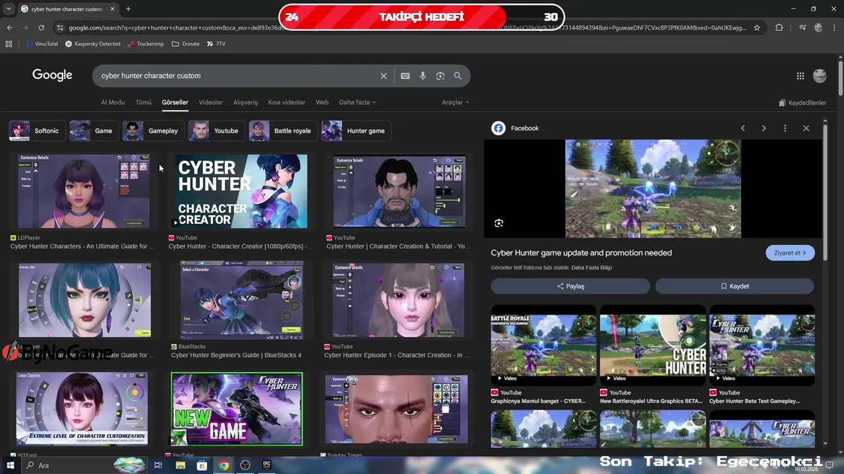The image size is (844, 474).
Task: Open the Chrome apps shortcut in bookmarks bar
Action: coord(9,44)
